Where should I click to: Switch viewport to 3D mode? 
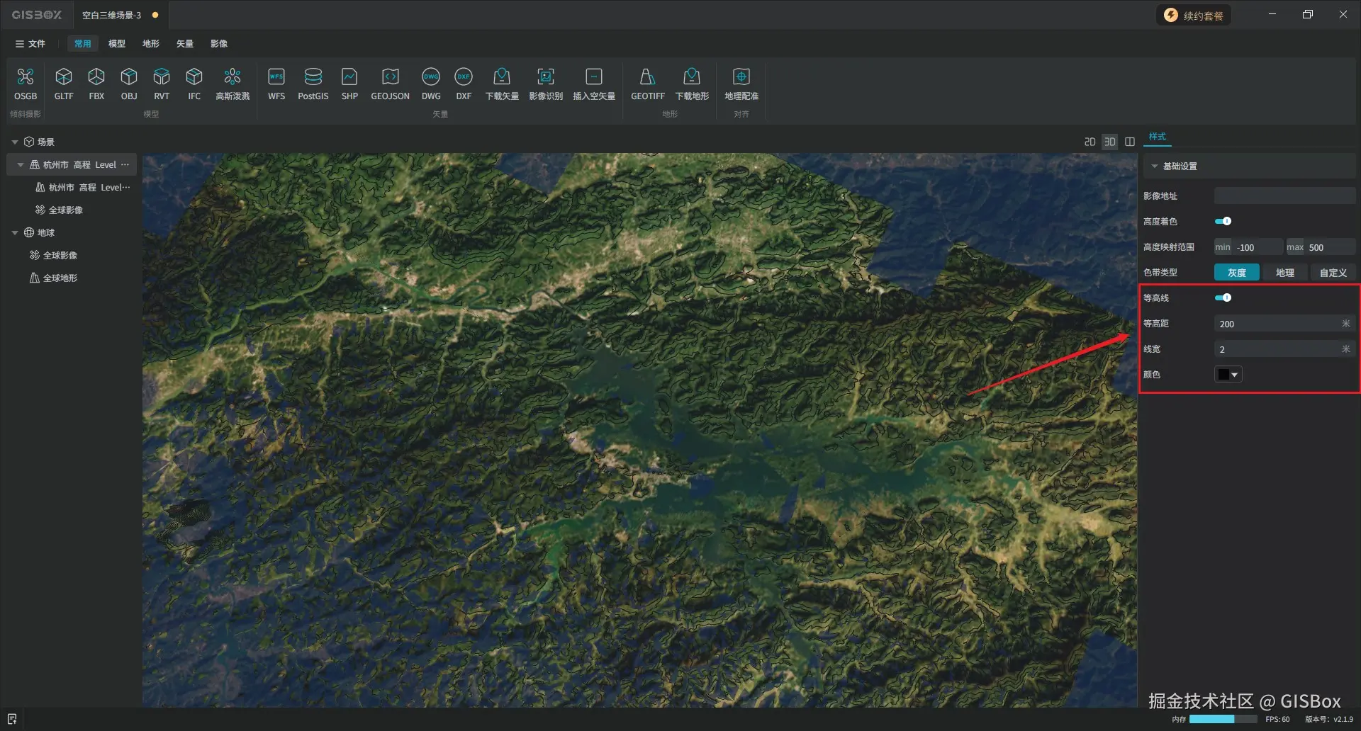1110,142
